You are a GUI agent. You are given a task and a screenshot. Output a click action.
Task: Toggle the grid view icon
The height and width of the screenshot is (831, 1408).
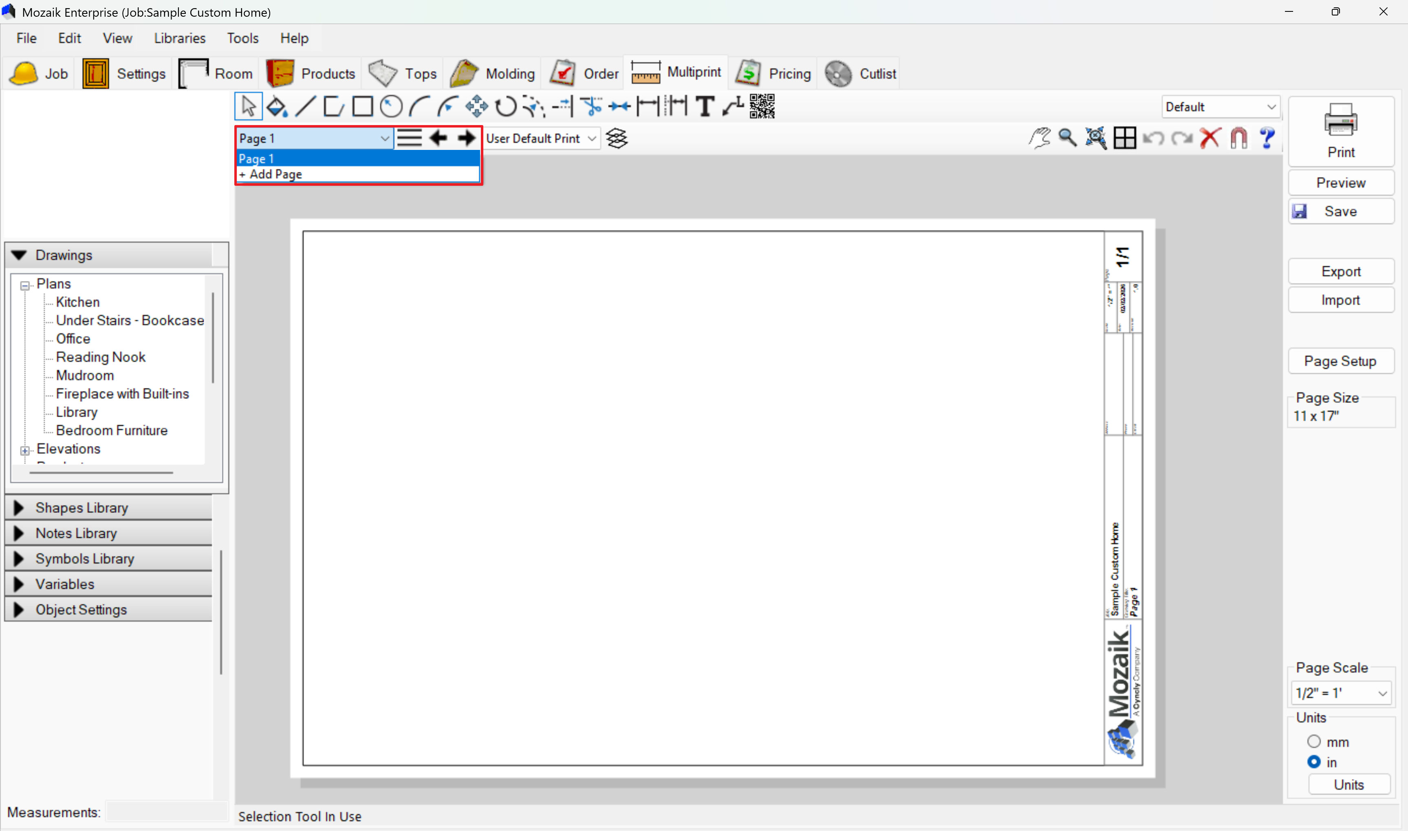[1124, 138]
